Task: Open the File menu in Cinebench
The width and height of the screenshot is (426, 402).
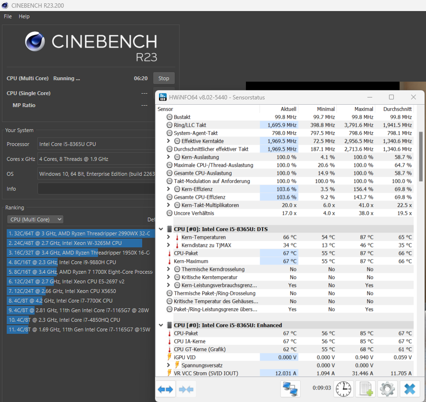Action: [x=8, y=16]
